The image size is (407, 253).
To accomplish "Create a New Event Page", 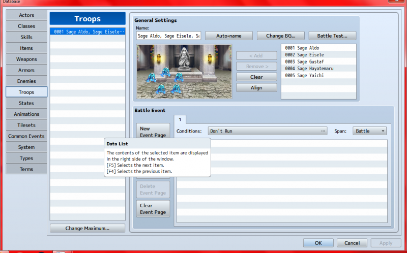I will pos(153,132).
